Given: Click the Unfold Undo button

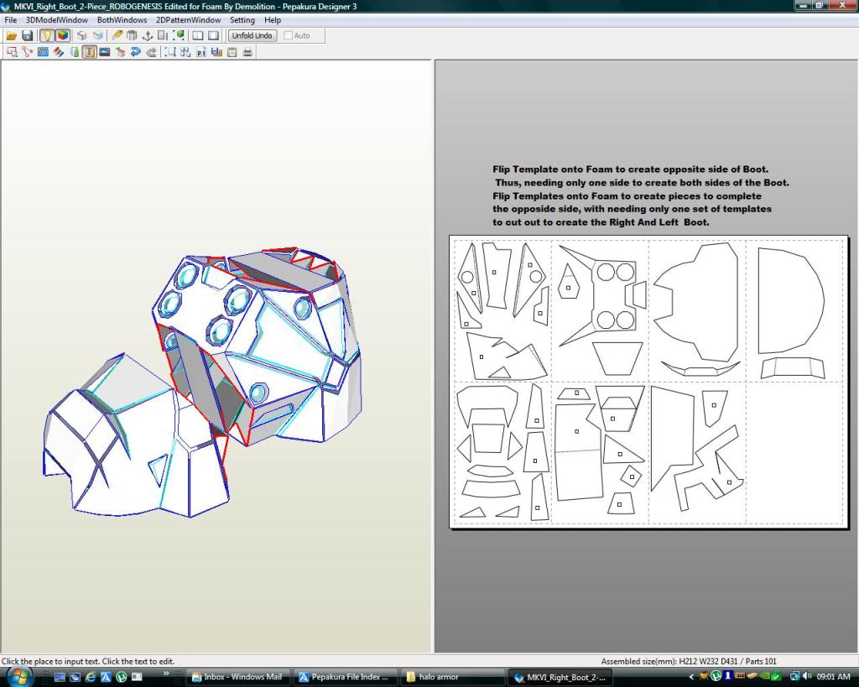Looking at the screenshot, I should click(x=252, y=35).
